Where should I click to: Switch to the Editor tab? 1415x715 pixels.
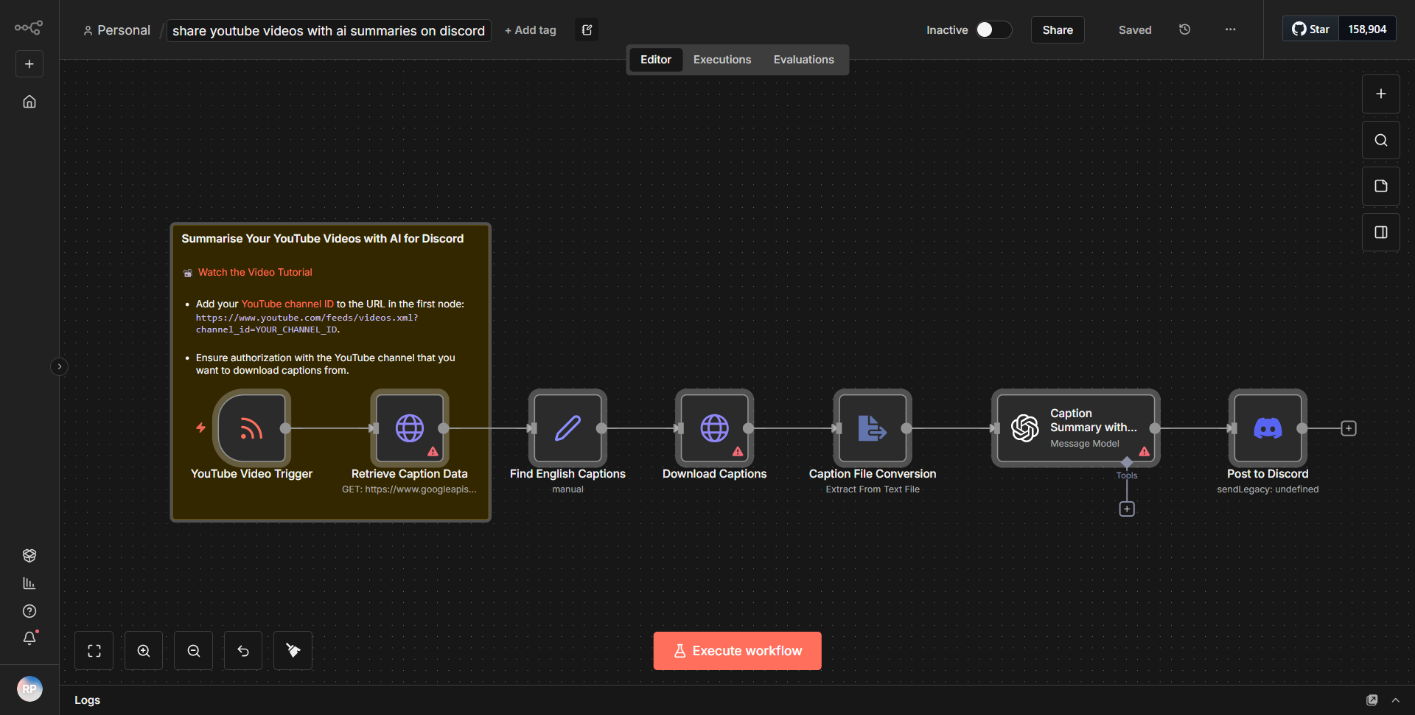(656, 60)
